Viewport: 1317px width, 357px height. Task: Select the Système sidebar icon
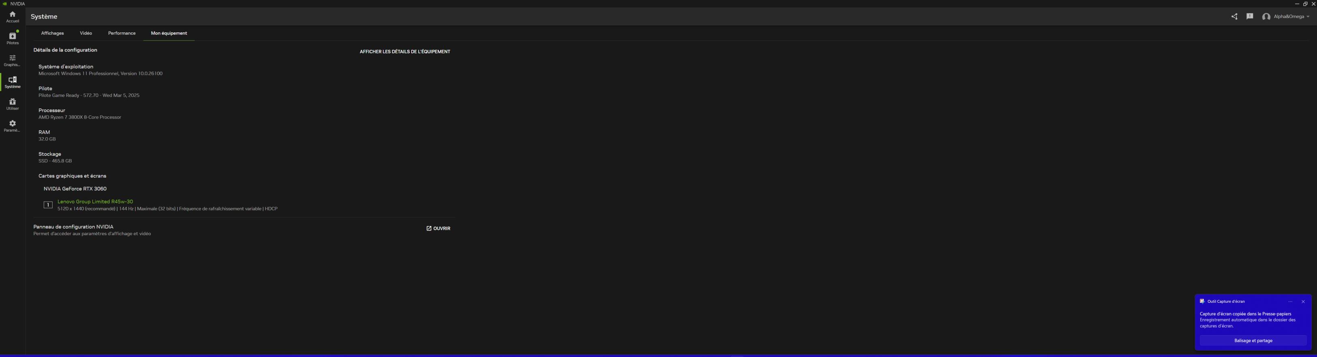[x=12, y=82]
